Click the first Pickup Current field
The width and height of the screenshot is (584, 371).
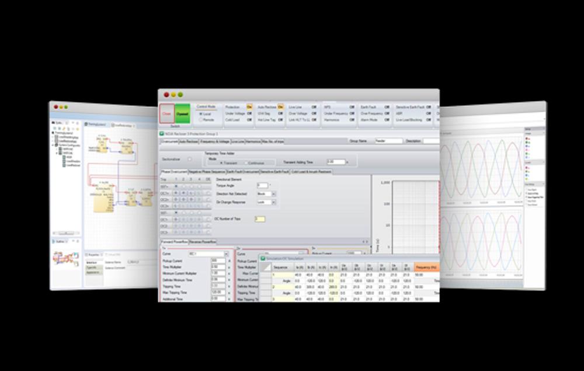click(218, 261)
